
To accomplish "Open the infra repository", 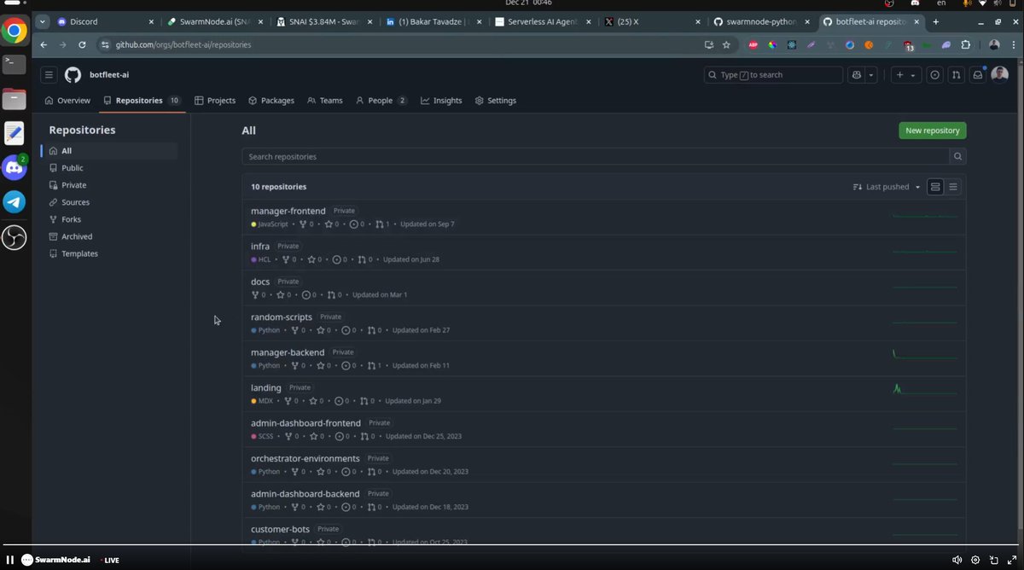I will tap(260, 247).
